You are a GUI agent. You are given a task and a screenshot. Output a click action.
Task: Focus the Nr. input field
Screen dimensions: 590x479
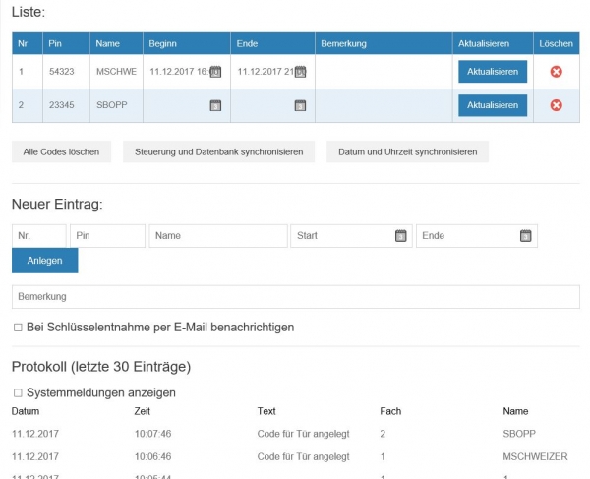(x=38, y=236)
